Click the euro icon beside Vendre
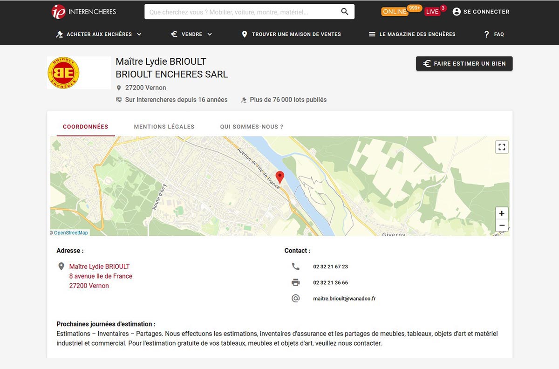The width and height of the screenshot is (559, 369). (x=174, y=34)
